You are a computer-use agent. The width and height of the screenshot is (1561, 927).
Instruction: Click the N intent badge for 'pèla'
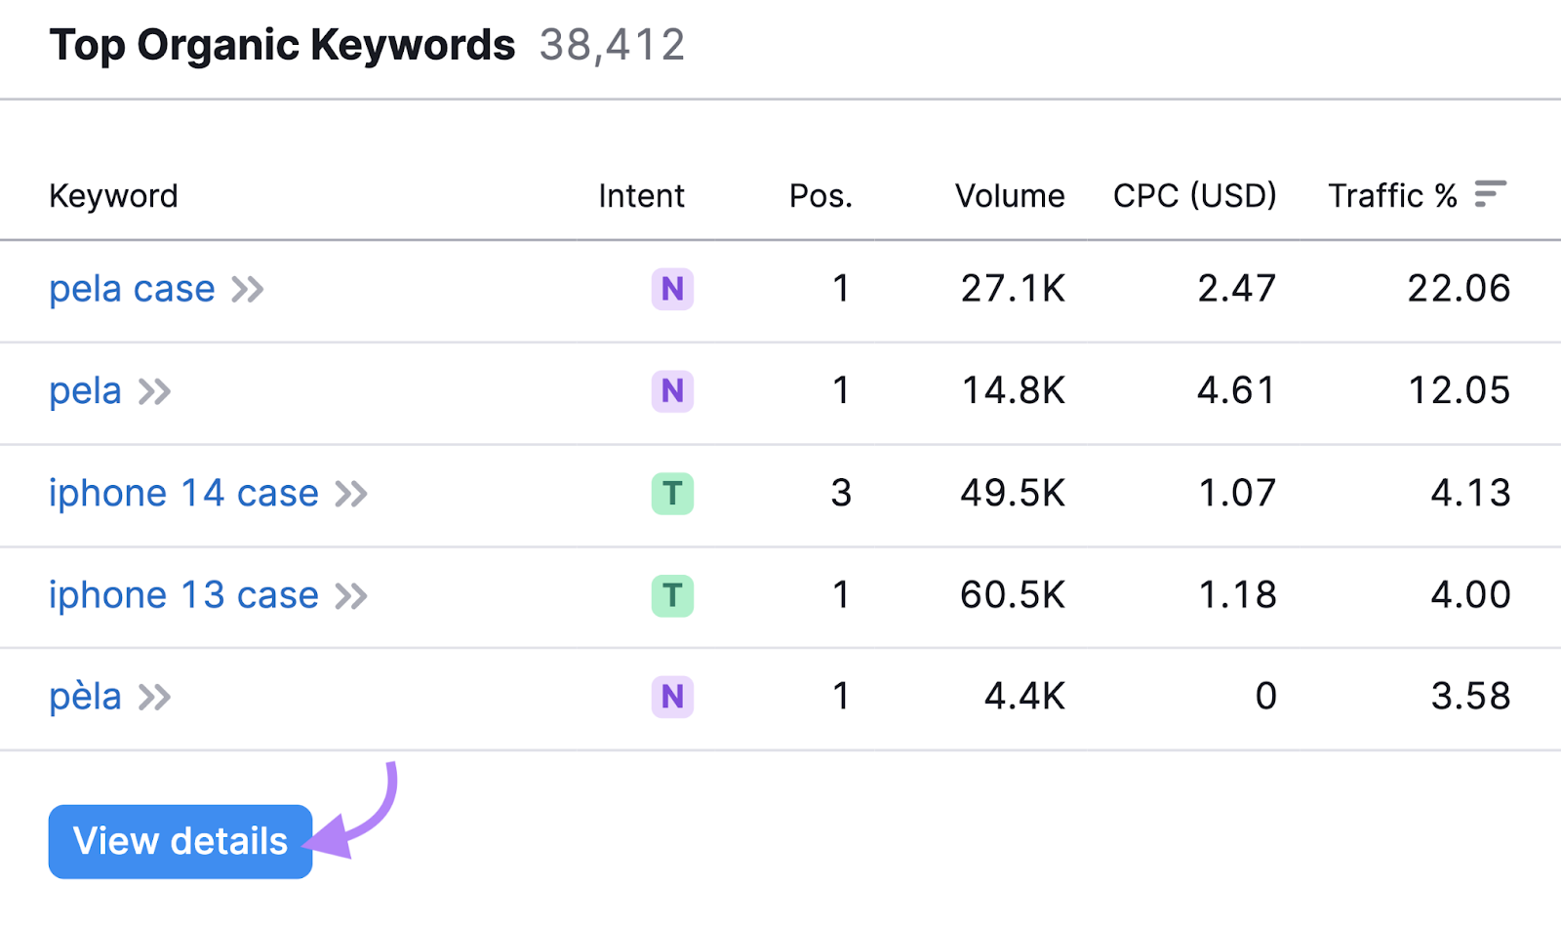(672, 697)
